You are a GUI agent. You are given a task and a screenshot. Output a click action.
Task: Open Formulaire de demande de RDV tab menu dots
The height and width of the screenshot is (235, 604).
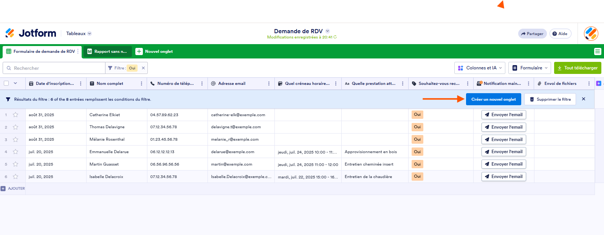(x=78, y=51)
